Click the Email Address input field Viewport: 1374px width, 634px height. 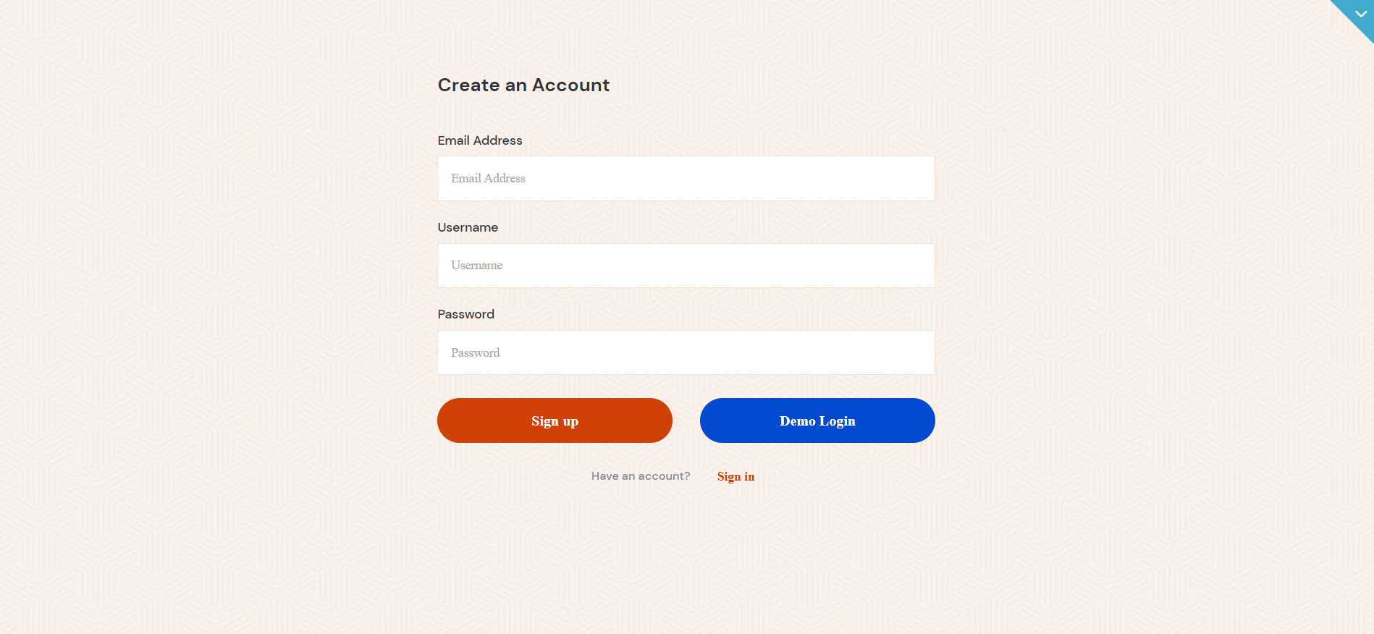686,179
